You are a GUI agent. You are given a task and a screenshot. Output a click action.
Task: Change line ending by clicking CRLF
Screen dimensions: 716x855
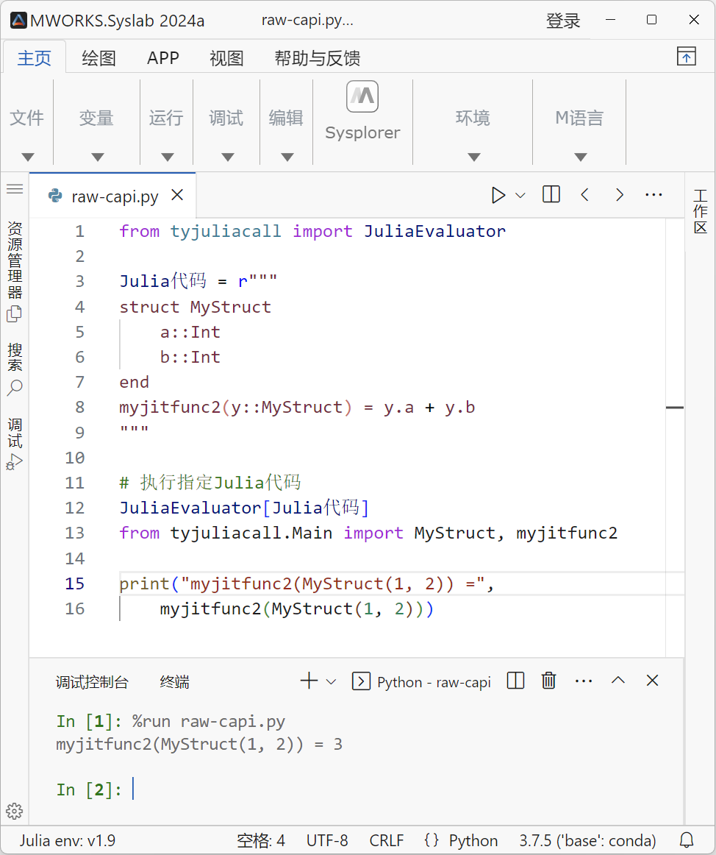click(387, 840)
